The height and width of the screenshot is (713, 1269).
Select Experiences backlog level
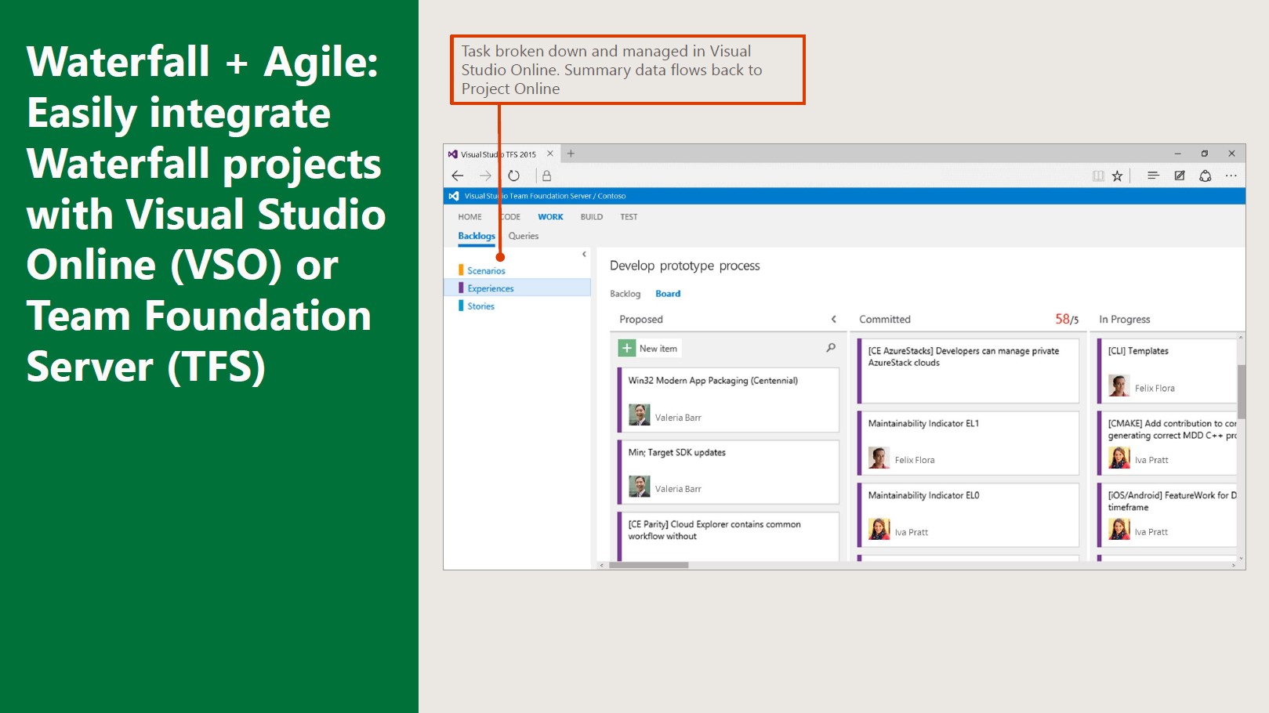click(491, 288)
